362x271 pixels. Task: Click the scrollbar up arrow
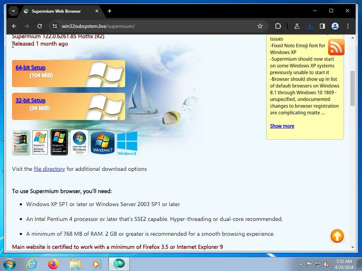pyautogui.click(x=352, y=37)
